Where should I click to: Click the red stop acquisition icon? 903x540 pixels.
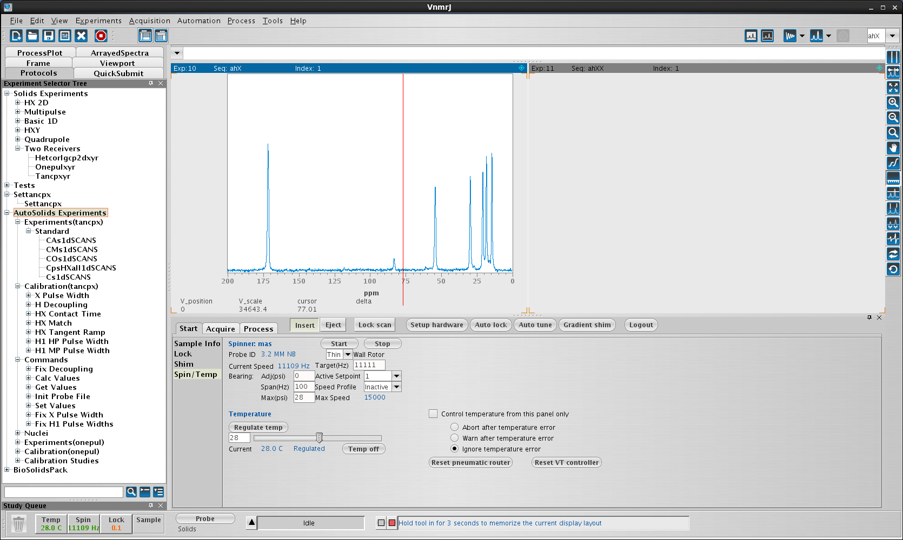(101, 36)
